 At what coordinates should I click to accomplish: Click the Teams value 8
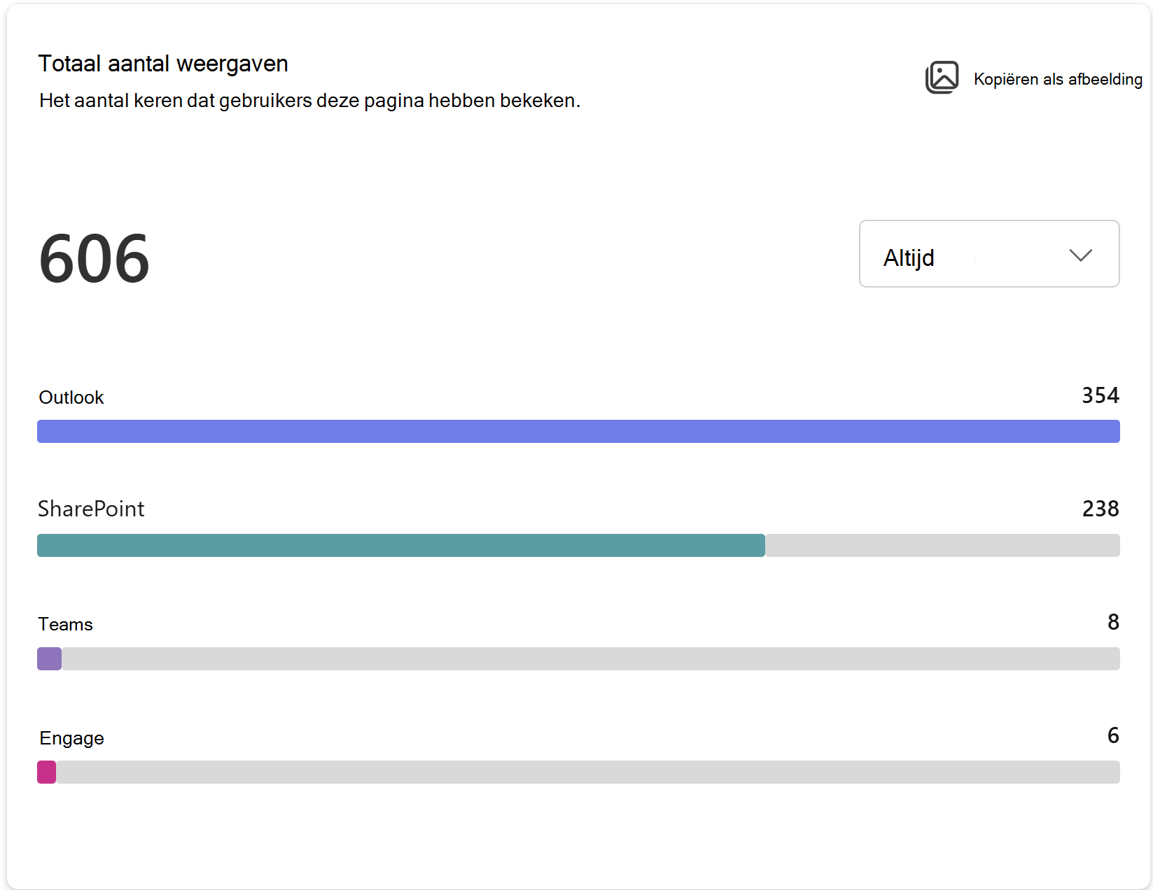tap(1113, 622)
